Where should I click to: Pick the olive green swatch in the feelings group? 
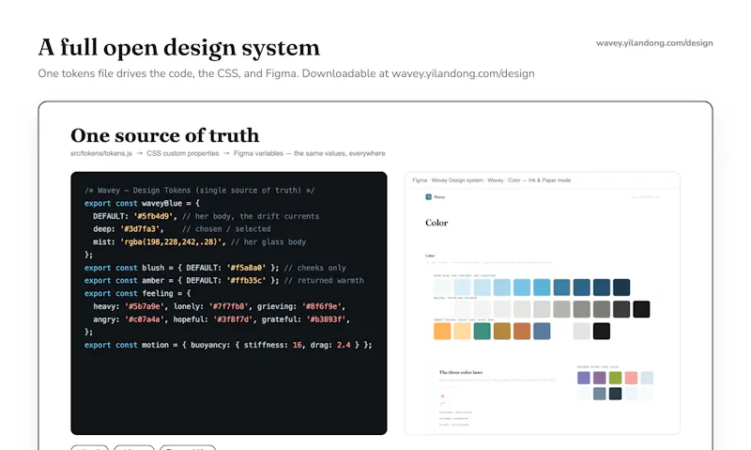pyautogui.click(x=616, y=378)
